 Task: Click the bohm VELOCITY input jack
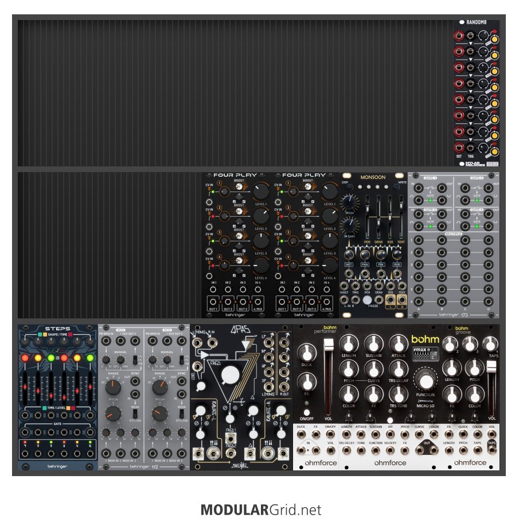click(x=391, y=450)
